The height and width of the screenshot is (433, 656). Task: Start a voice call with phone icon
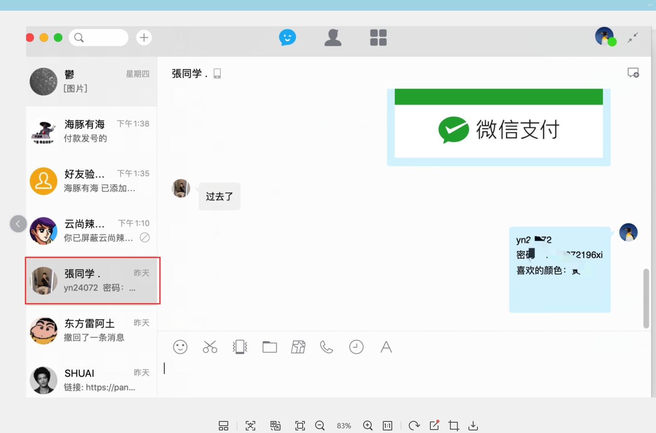(x=326, y=347)
